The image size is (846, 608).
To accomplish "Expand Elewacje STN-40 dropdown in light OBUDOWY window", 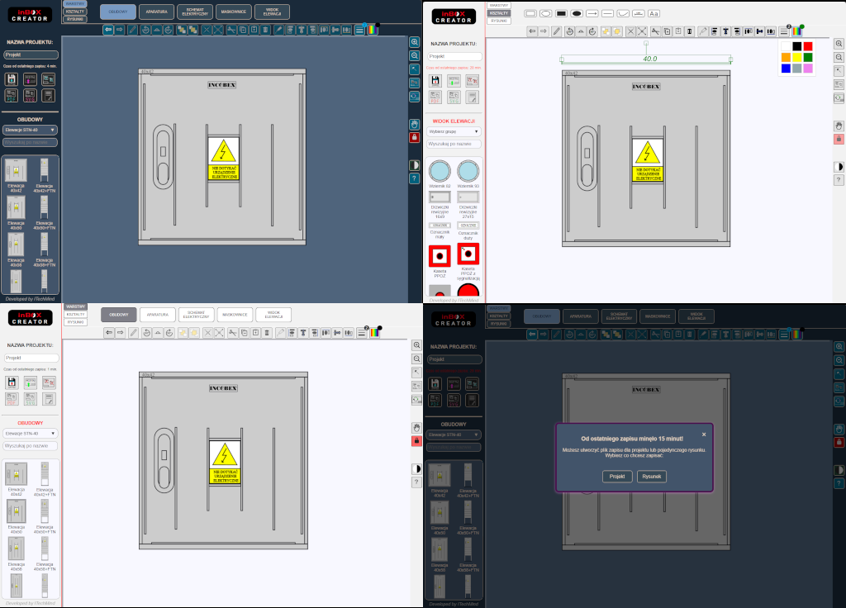I will 31,433.
